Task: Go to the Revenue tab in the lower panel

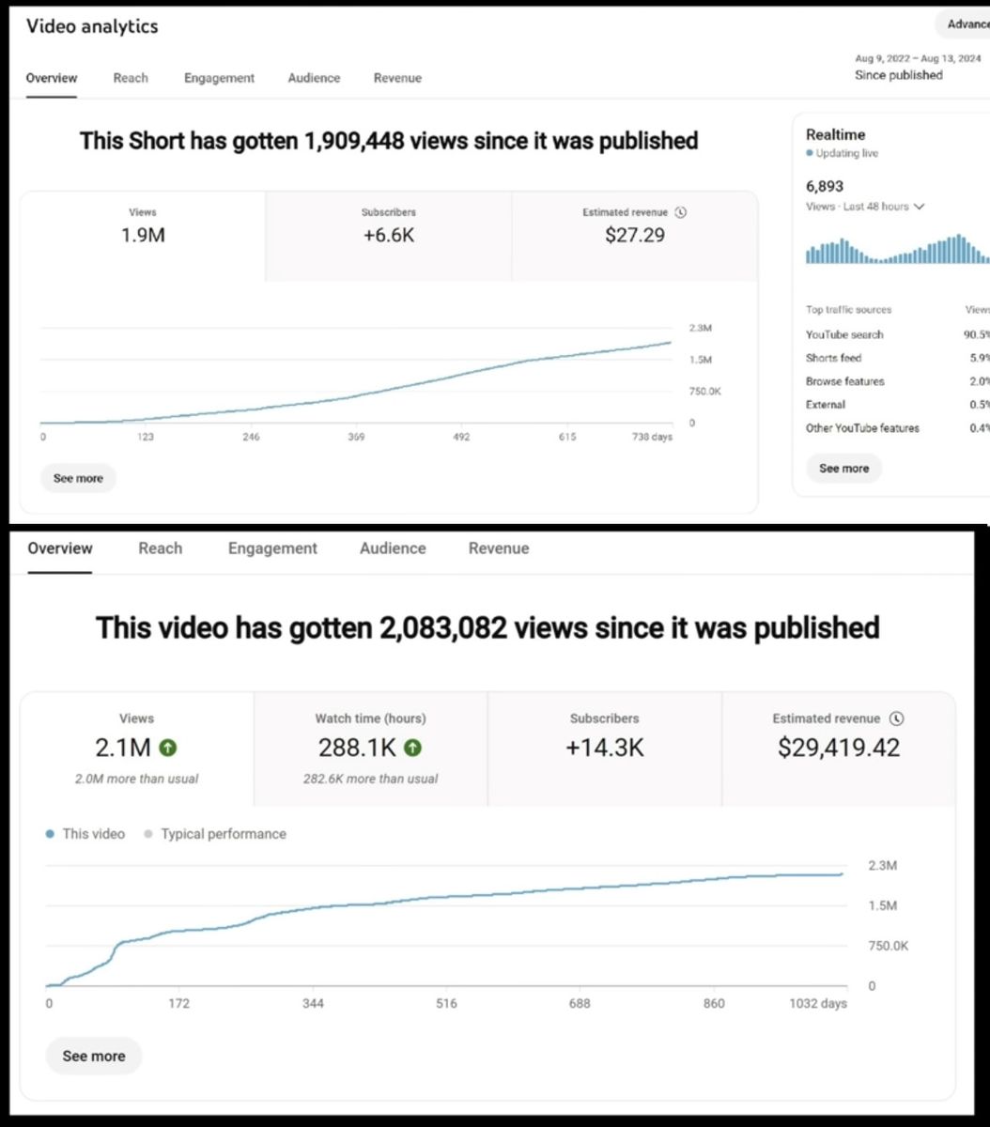Action: (499, 548)
